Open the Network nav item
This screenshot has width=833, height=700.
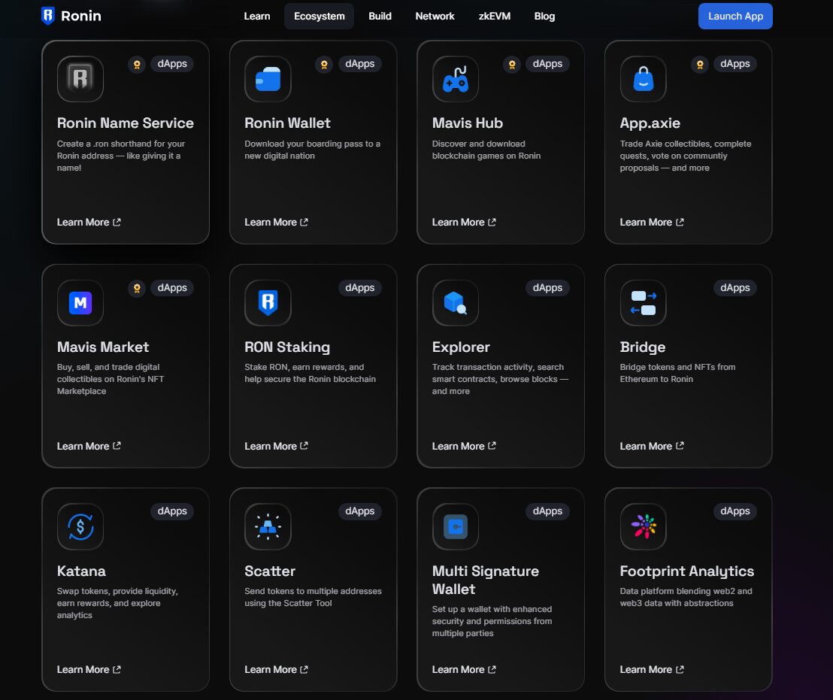435,16
